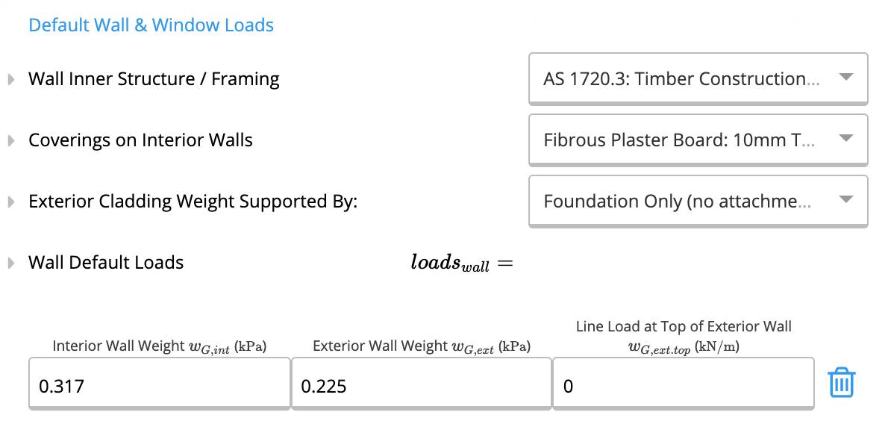Click the Wall Inner Structure / Framing label
The height and width of the screenshot is (424, 891).
154,79
